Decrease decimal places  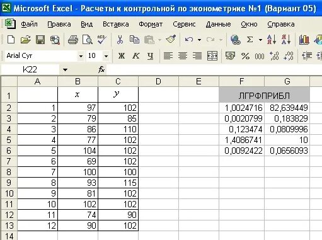coord(289,56)
